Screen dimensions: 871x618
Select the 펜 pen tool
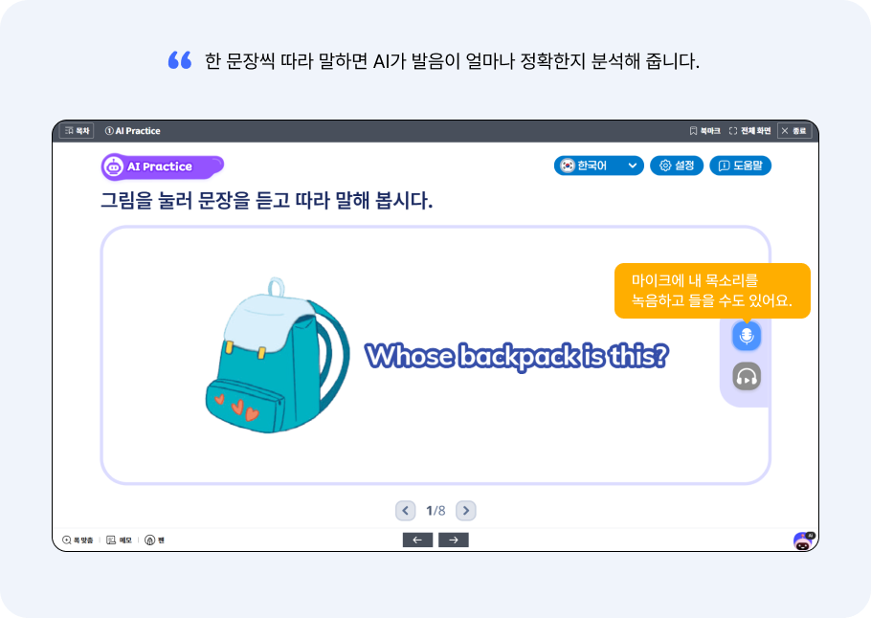click(x=155, y=541)
